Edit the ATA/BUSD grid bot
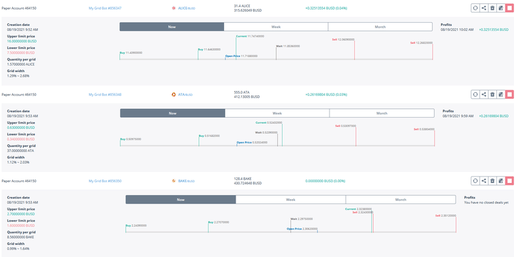515x257 pixels. point(501,95)
